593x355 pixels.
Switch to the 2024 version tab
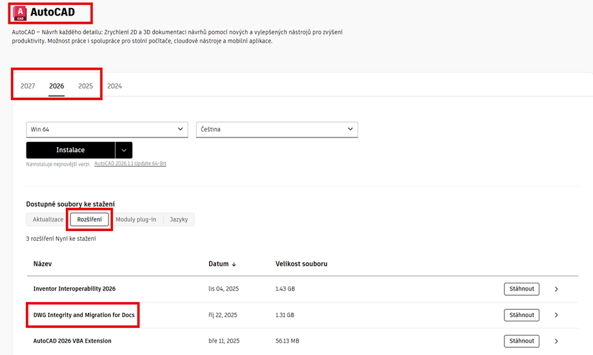[114, 86]
